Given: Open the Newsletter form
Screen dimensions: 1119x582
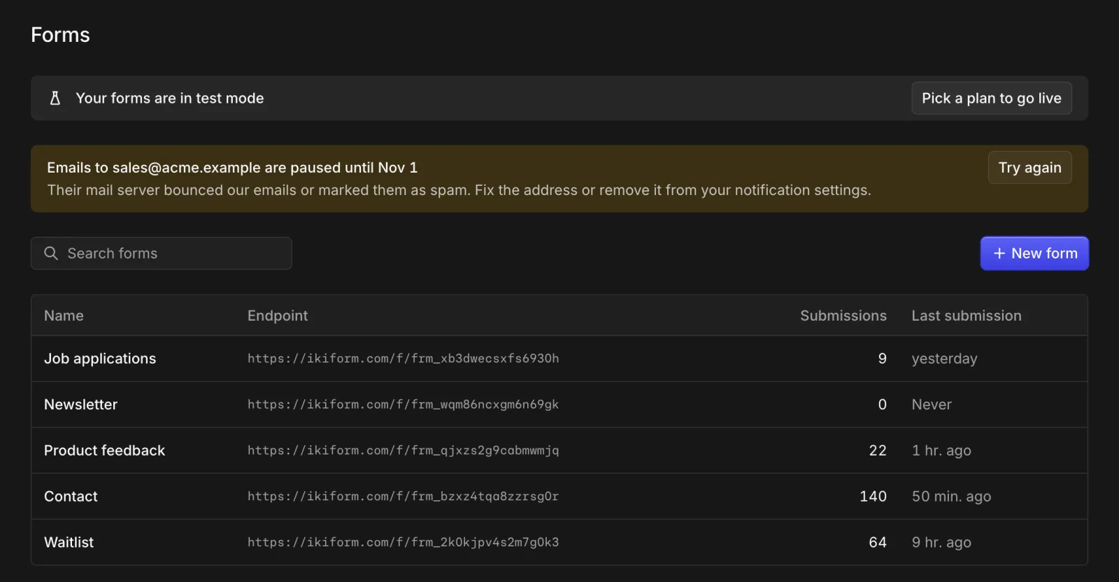Looking at the screenshot, I should tap(81, 405).
